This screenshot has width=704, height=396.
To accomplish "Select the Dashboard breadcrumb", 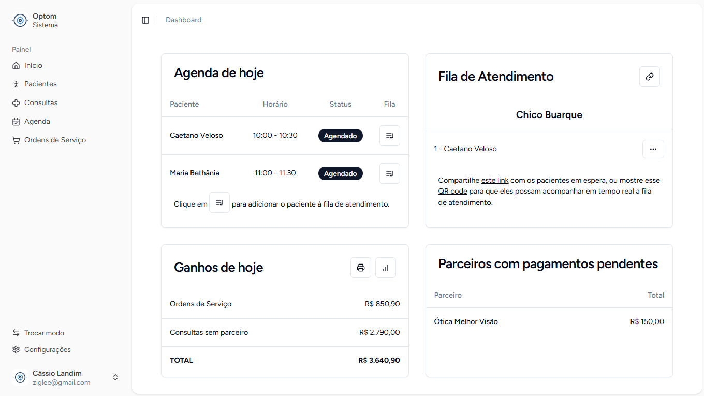I will [x=183, y=20].
